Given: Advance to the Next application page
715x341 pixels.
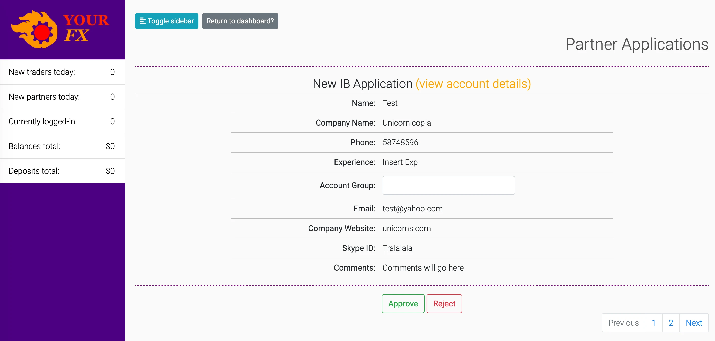Looking at the screenshot, I should (x=694, y=323).
